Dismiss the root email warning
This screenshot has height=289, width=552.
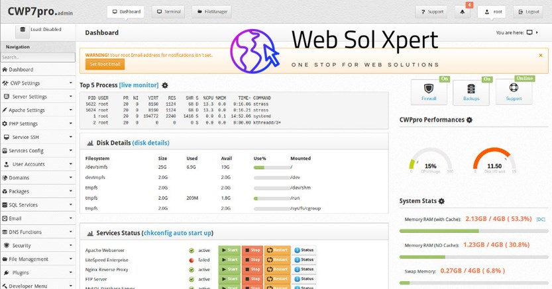[541, 56]
